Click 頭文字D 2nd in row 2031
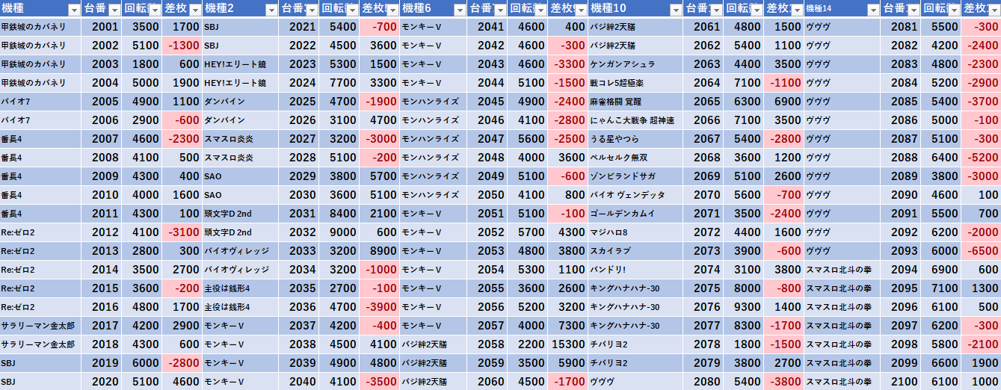Image resolution: width=1001 pixels, height=390 pixels. click(241, 214)
